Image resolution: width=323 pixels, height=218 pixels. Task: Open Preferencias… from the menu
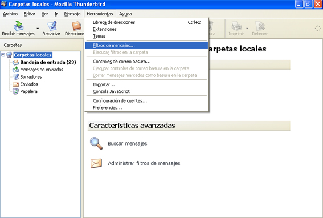click(146, 107)
